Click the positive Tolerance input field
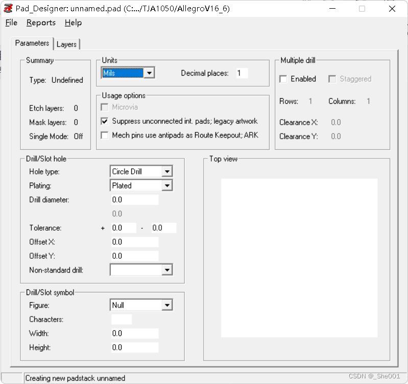 [x=123, y=228]
